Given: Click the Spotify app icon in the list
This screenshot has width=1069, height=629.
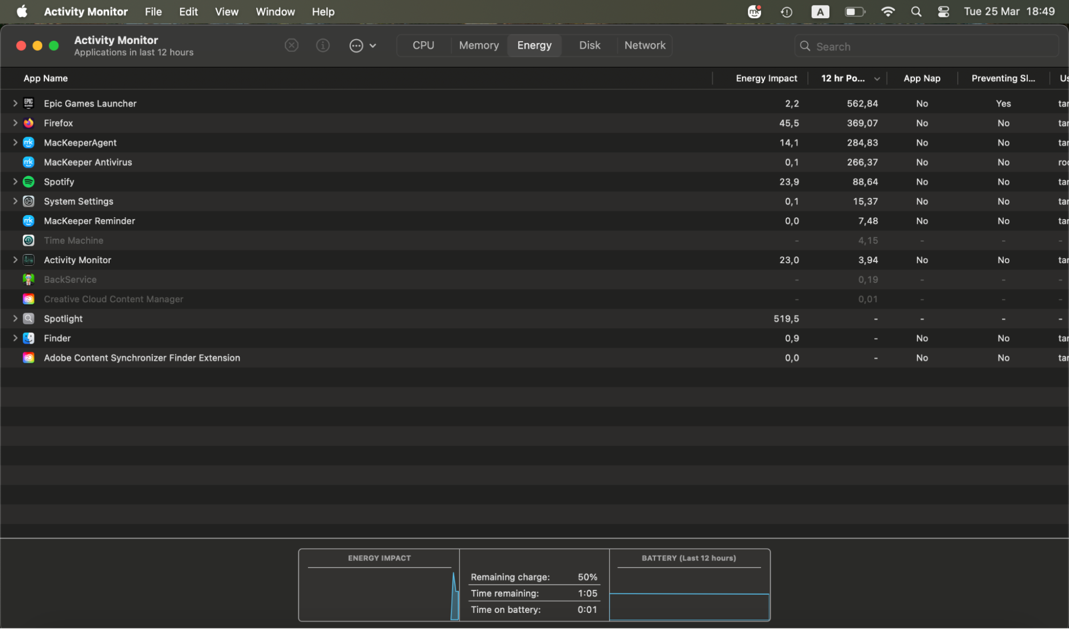Looking at the screenshot, I should click(x=29, y=182).
